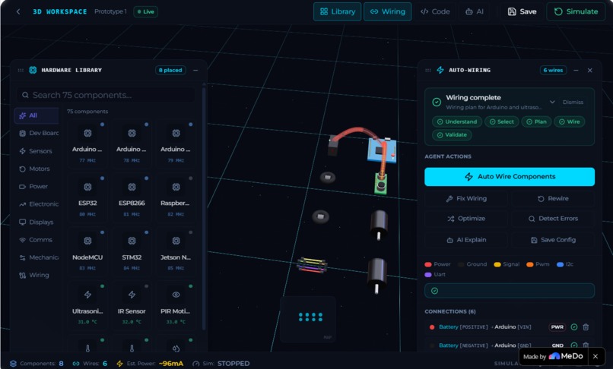Click the red Power legend swatch
This screenshot has height=369, width=613.
coord(428,264)
